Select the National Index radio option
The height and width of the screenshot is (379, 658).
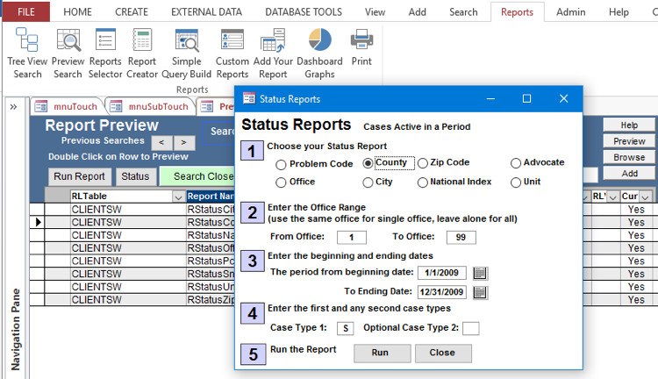[x=423, y=182]
